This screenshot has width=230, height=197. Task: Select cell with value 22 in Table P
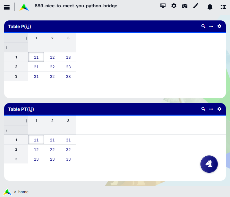(x=52, y=67)
